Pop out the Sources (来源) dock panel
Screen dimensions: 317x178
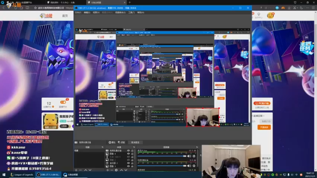(x=134, y=147)
